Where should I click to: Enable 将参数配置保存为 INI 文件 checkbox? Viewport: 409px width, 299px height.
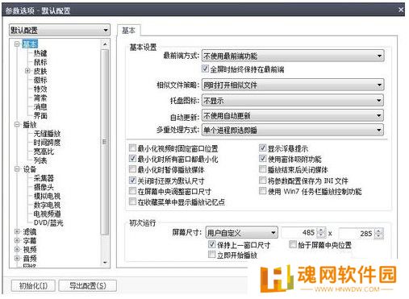click(262, 181)
